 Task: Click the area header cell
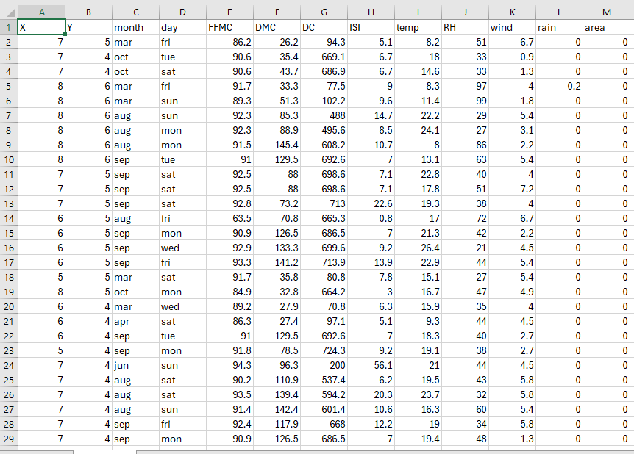click(607, 27)
